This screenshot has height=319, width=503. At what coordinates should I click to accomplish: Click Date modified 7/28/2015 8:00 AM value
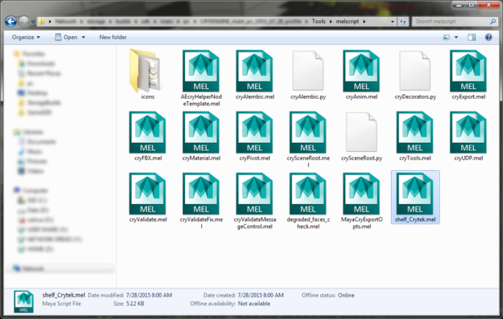point(149,295)
